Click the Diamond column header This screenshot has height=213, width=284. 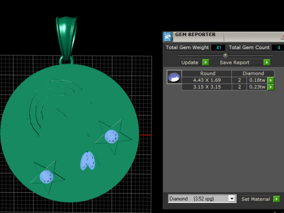click(x=253, y=73)
